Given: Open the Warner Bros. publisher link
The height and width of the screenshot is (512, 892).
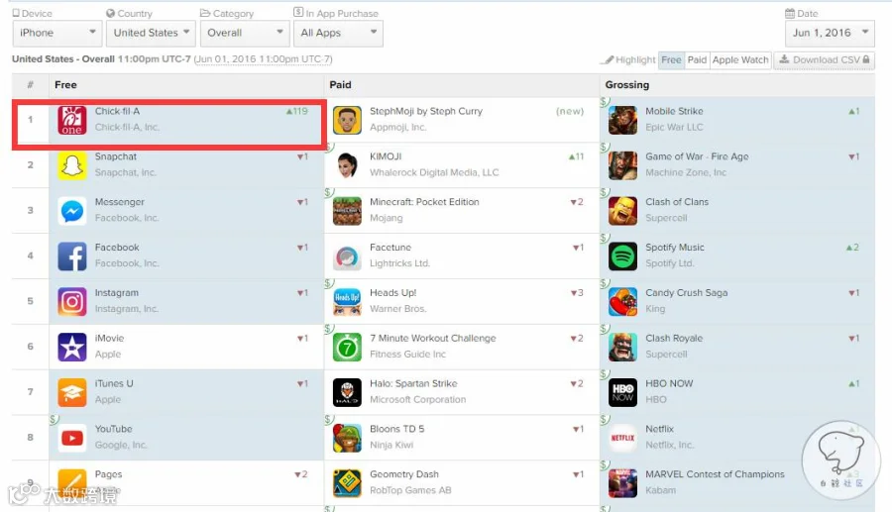Looking at the screenshot, I should click(x=398, y=309).
